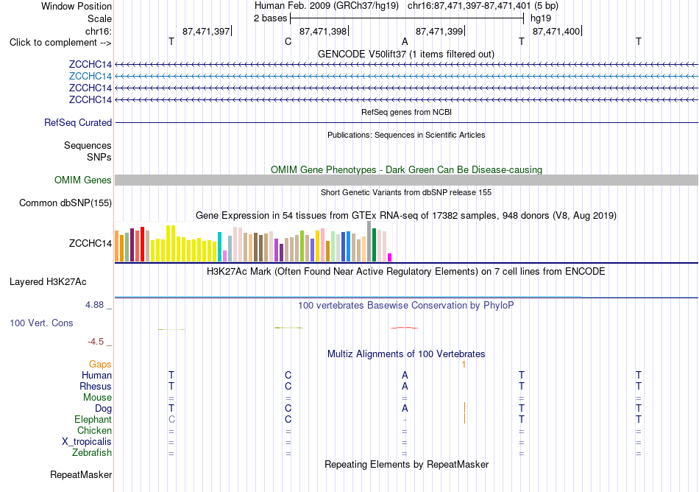This screenshot has height=492, width=699.
Task: Select the Rhesus species row label
Action: (96, 386)
